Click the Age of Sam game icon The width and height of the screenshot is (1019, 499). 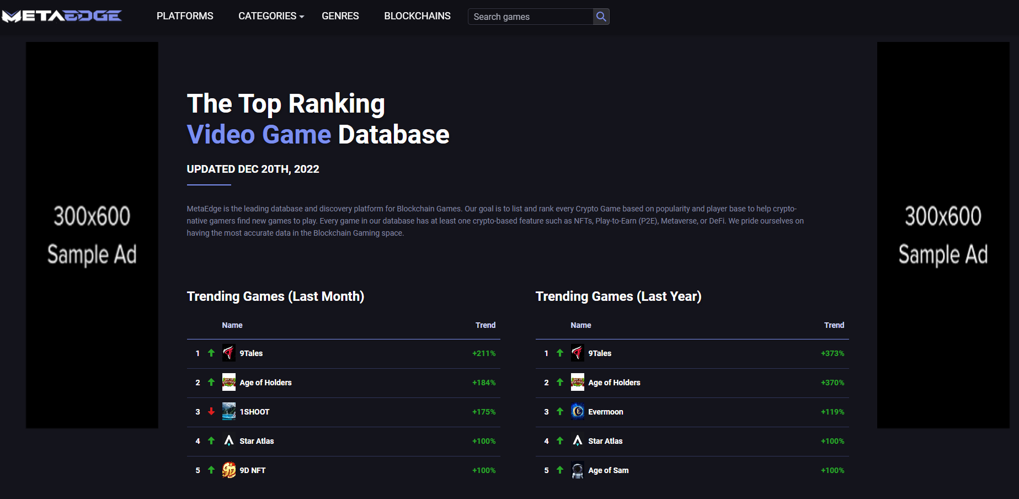(577, 470)
